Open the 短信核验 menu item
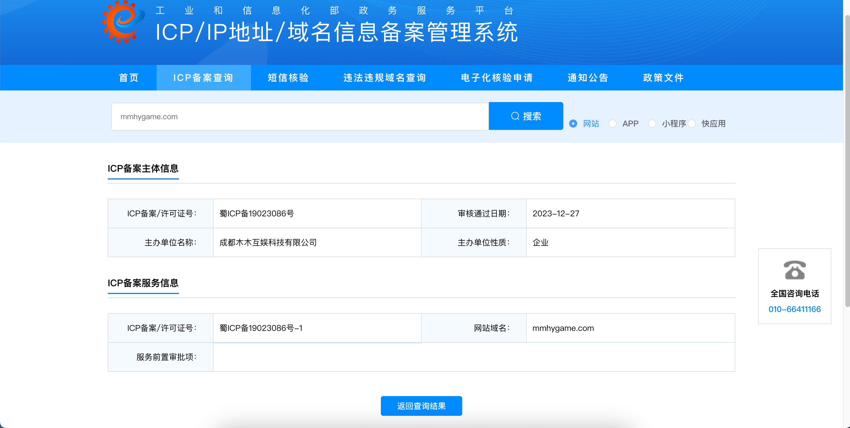This screenshot has height=428, width=850. (x=288, y=78)
